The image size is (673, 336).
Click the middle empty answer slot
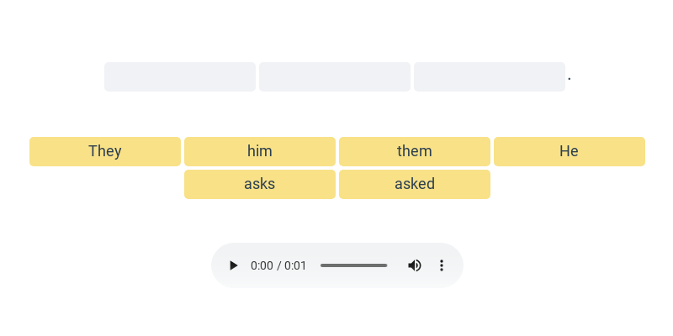click(x=335, y=76)
